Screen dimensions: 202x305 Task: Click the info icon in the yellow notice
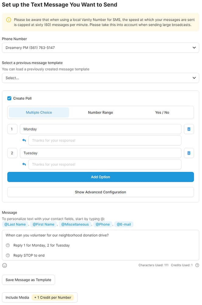(x=9, y=20)
